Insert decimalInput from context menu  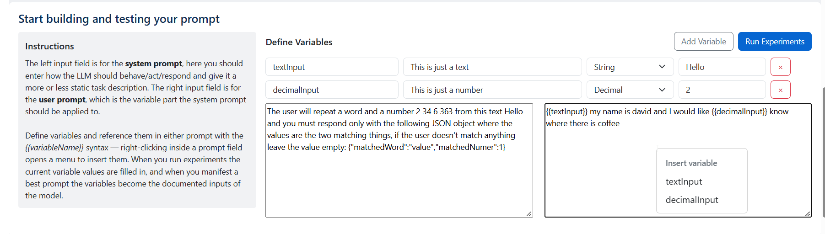tap(701, 200)
